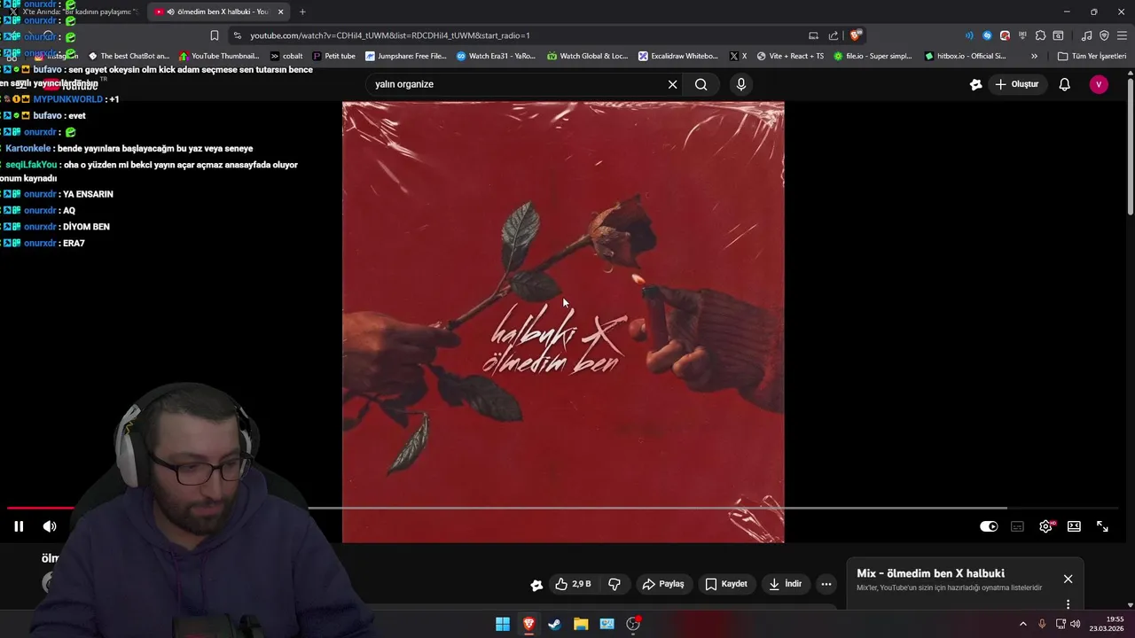
Task: Click the Paylaş share button
Action: pyautogui.click(x=663, y=584)
